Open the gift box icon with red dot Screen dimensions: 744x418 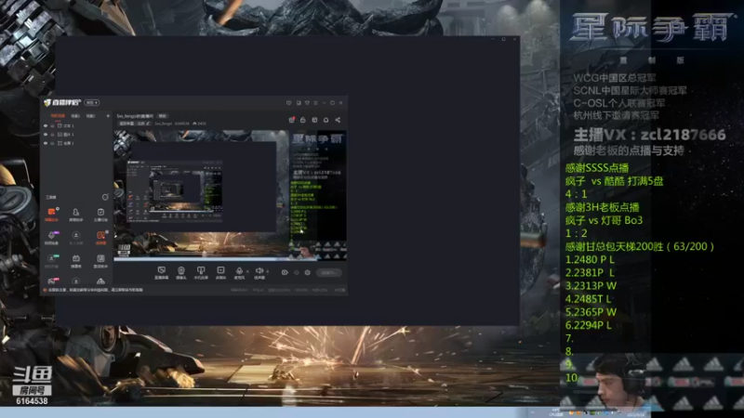[291, 120]
